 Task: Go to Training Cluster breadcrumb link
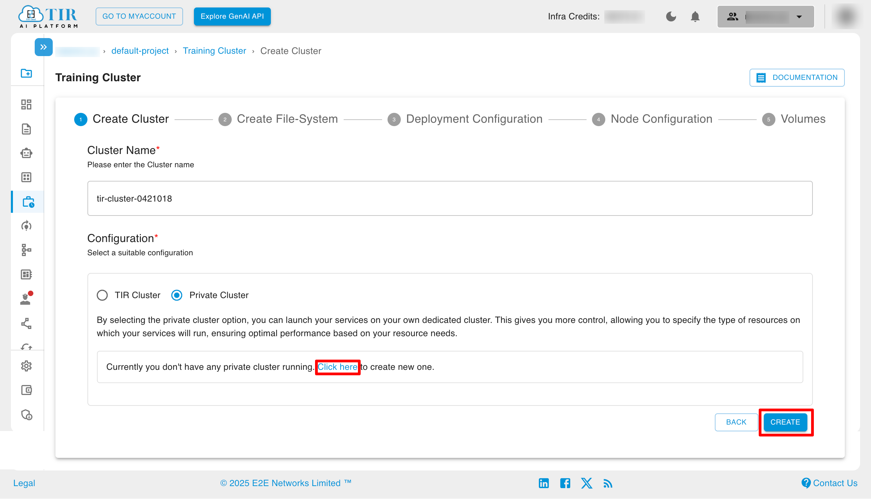(x=214, y=51)
